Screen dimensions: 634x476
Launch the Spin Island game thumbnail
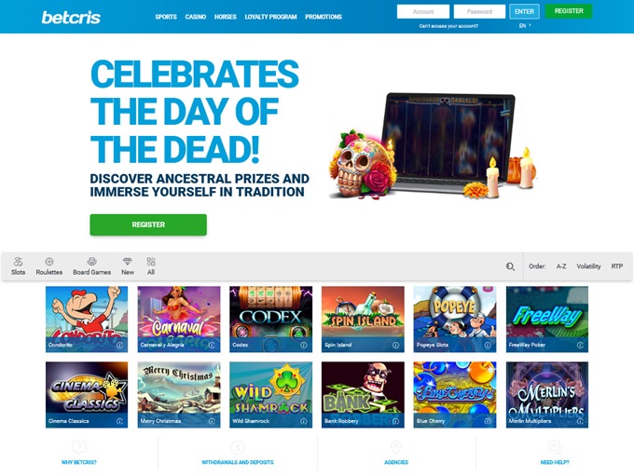(363, 320)
